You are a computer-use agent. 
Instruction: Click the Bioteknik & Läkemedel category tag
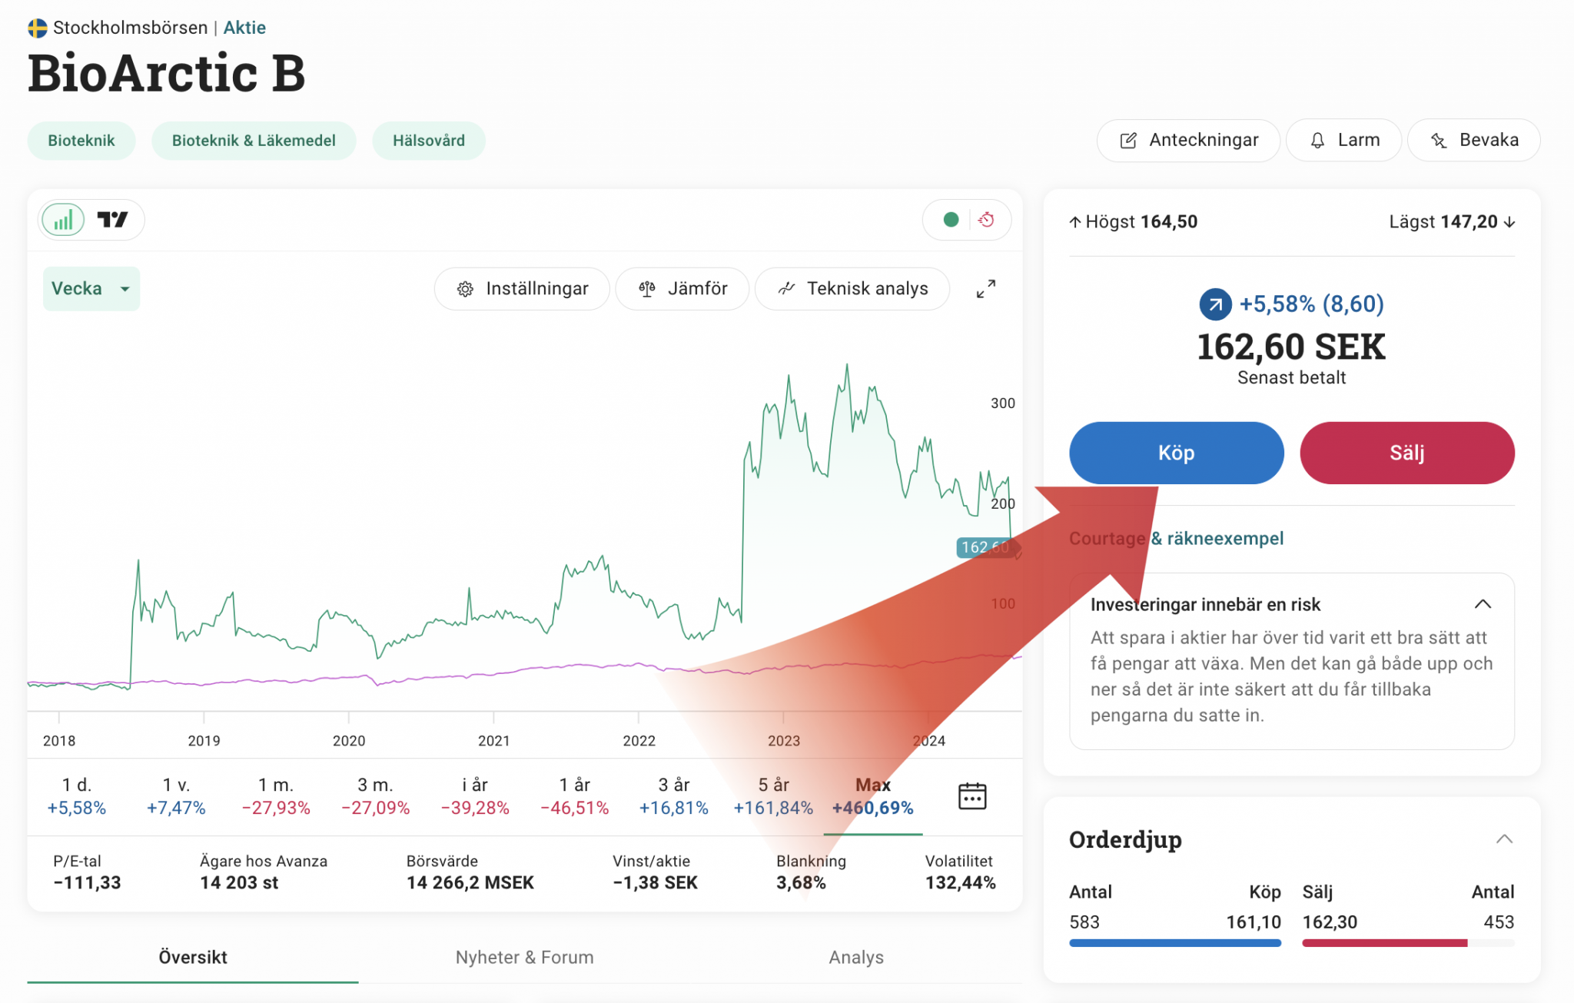254,141
